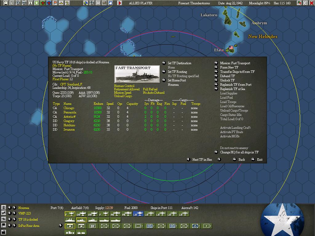Screen dimensions: 315x236
Task: Click right arrow of Next TF in Hex
Action: (219, 159)
